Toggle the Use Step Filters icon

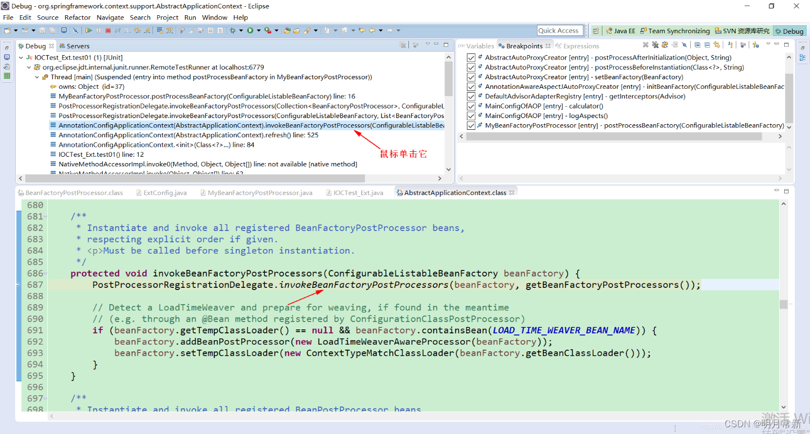[x=169, y=30]
